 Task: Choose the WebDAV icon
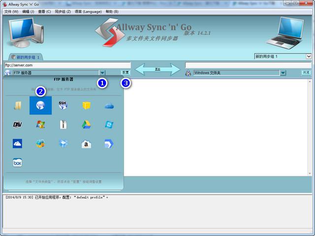pos(17,124)
